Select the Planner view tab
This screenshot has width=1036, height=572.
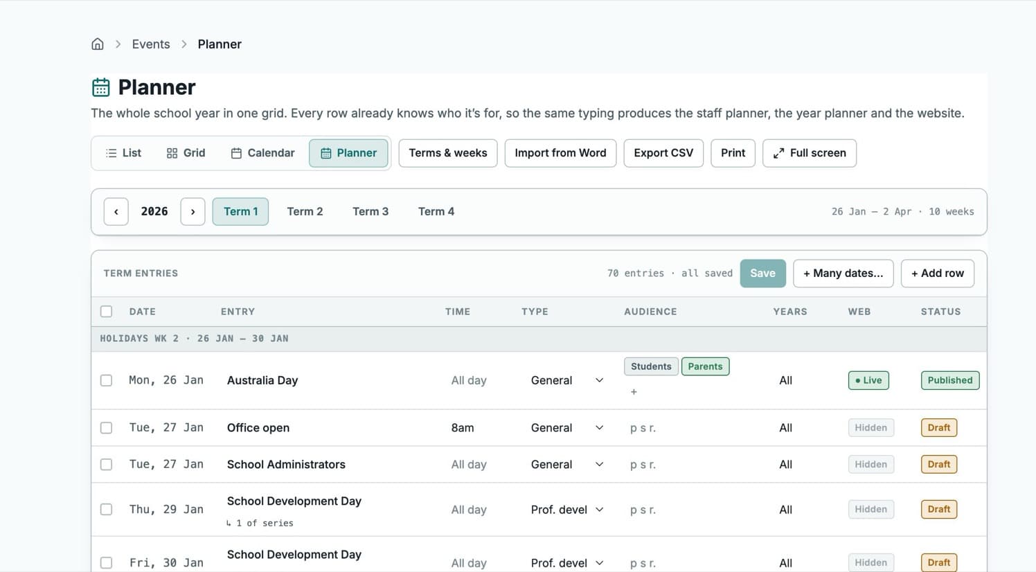pyautogui.click(x=348, y=153)
